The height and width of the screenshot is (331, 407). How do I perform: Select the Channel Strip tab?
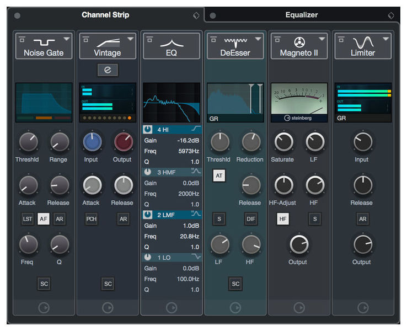105,15
